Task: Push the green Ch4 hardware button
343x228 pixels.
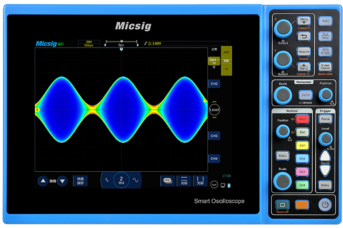Action: point(302,185)
